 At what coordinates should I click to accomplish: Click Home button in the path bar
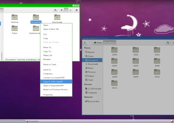(x=98, y=42)
